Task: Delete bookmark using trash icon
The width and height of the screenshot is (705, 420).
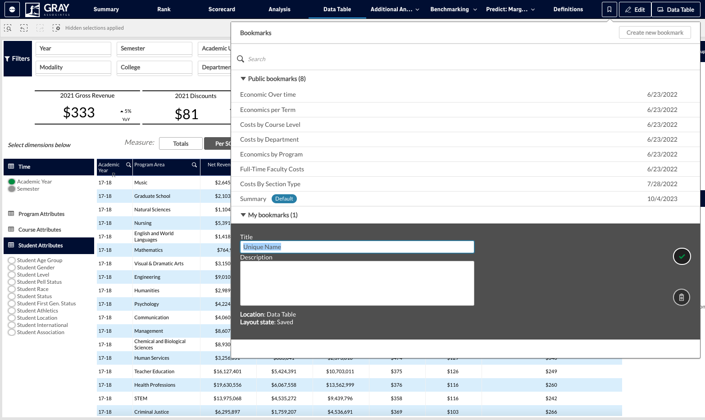Action: tap(682, 297)
